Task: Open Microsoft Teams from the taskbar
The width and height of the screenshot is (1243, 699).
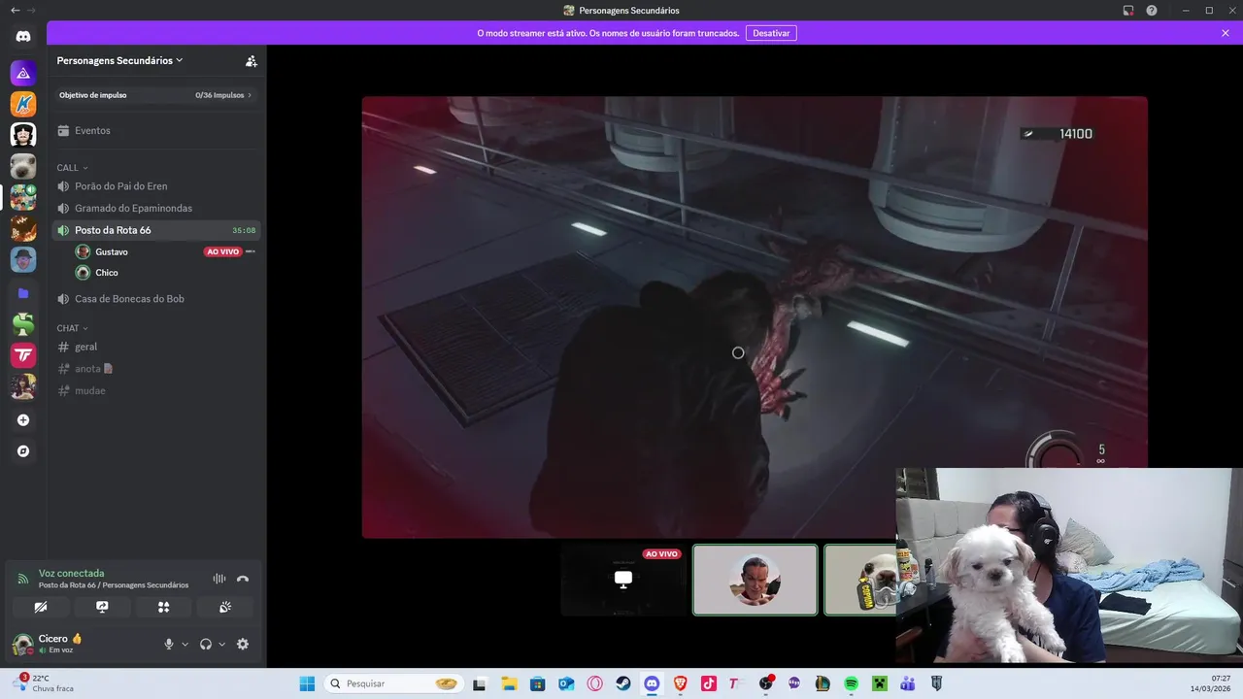Action: pos(907,683)
